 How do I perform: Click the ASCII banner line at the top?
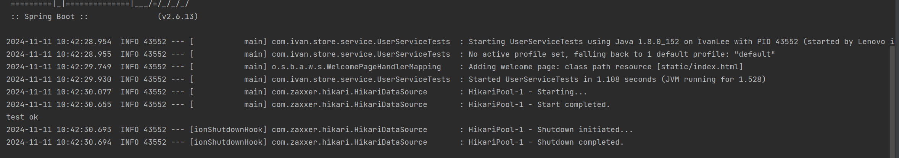[x=100, y=4]
